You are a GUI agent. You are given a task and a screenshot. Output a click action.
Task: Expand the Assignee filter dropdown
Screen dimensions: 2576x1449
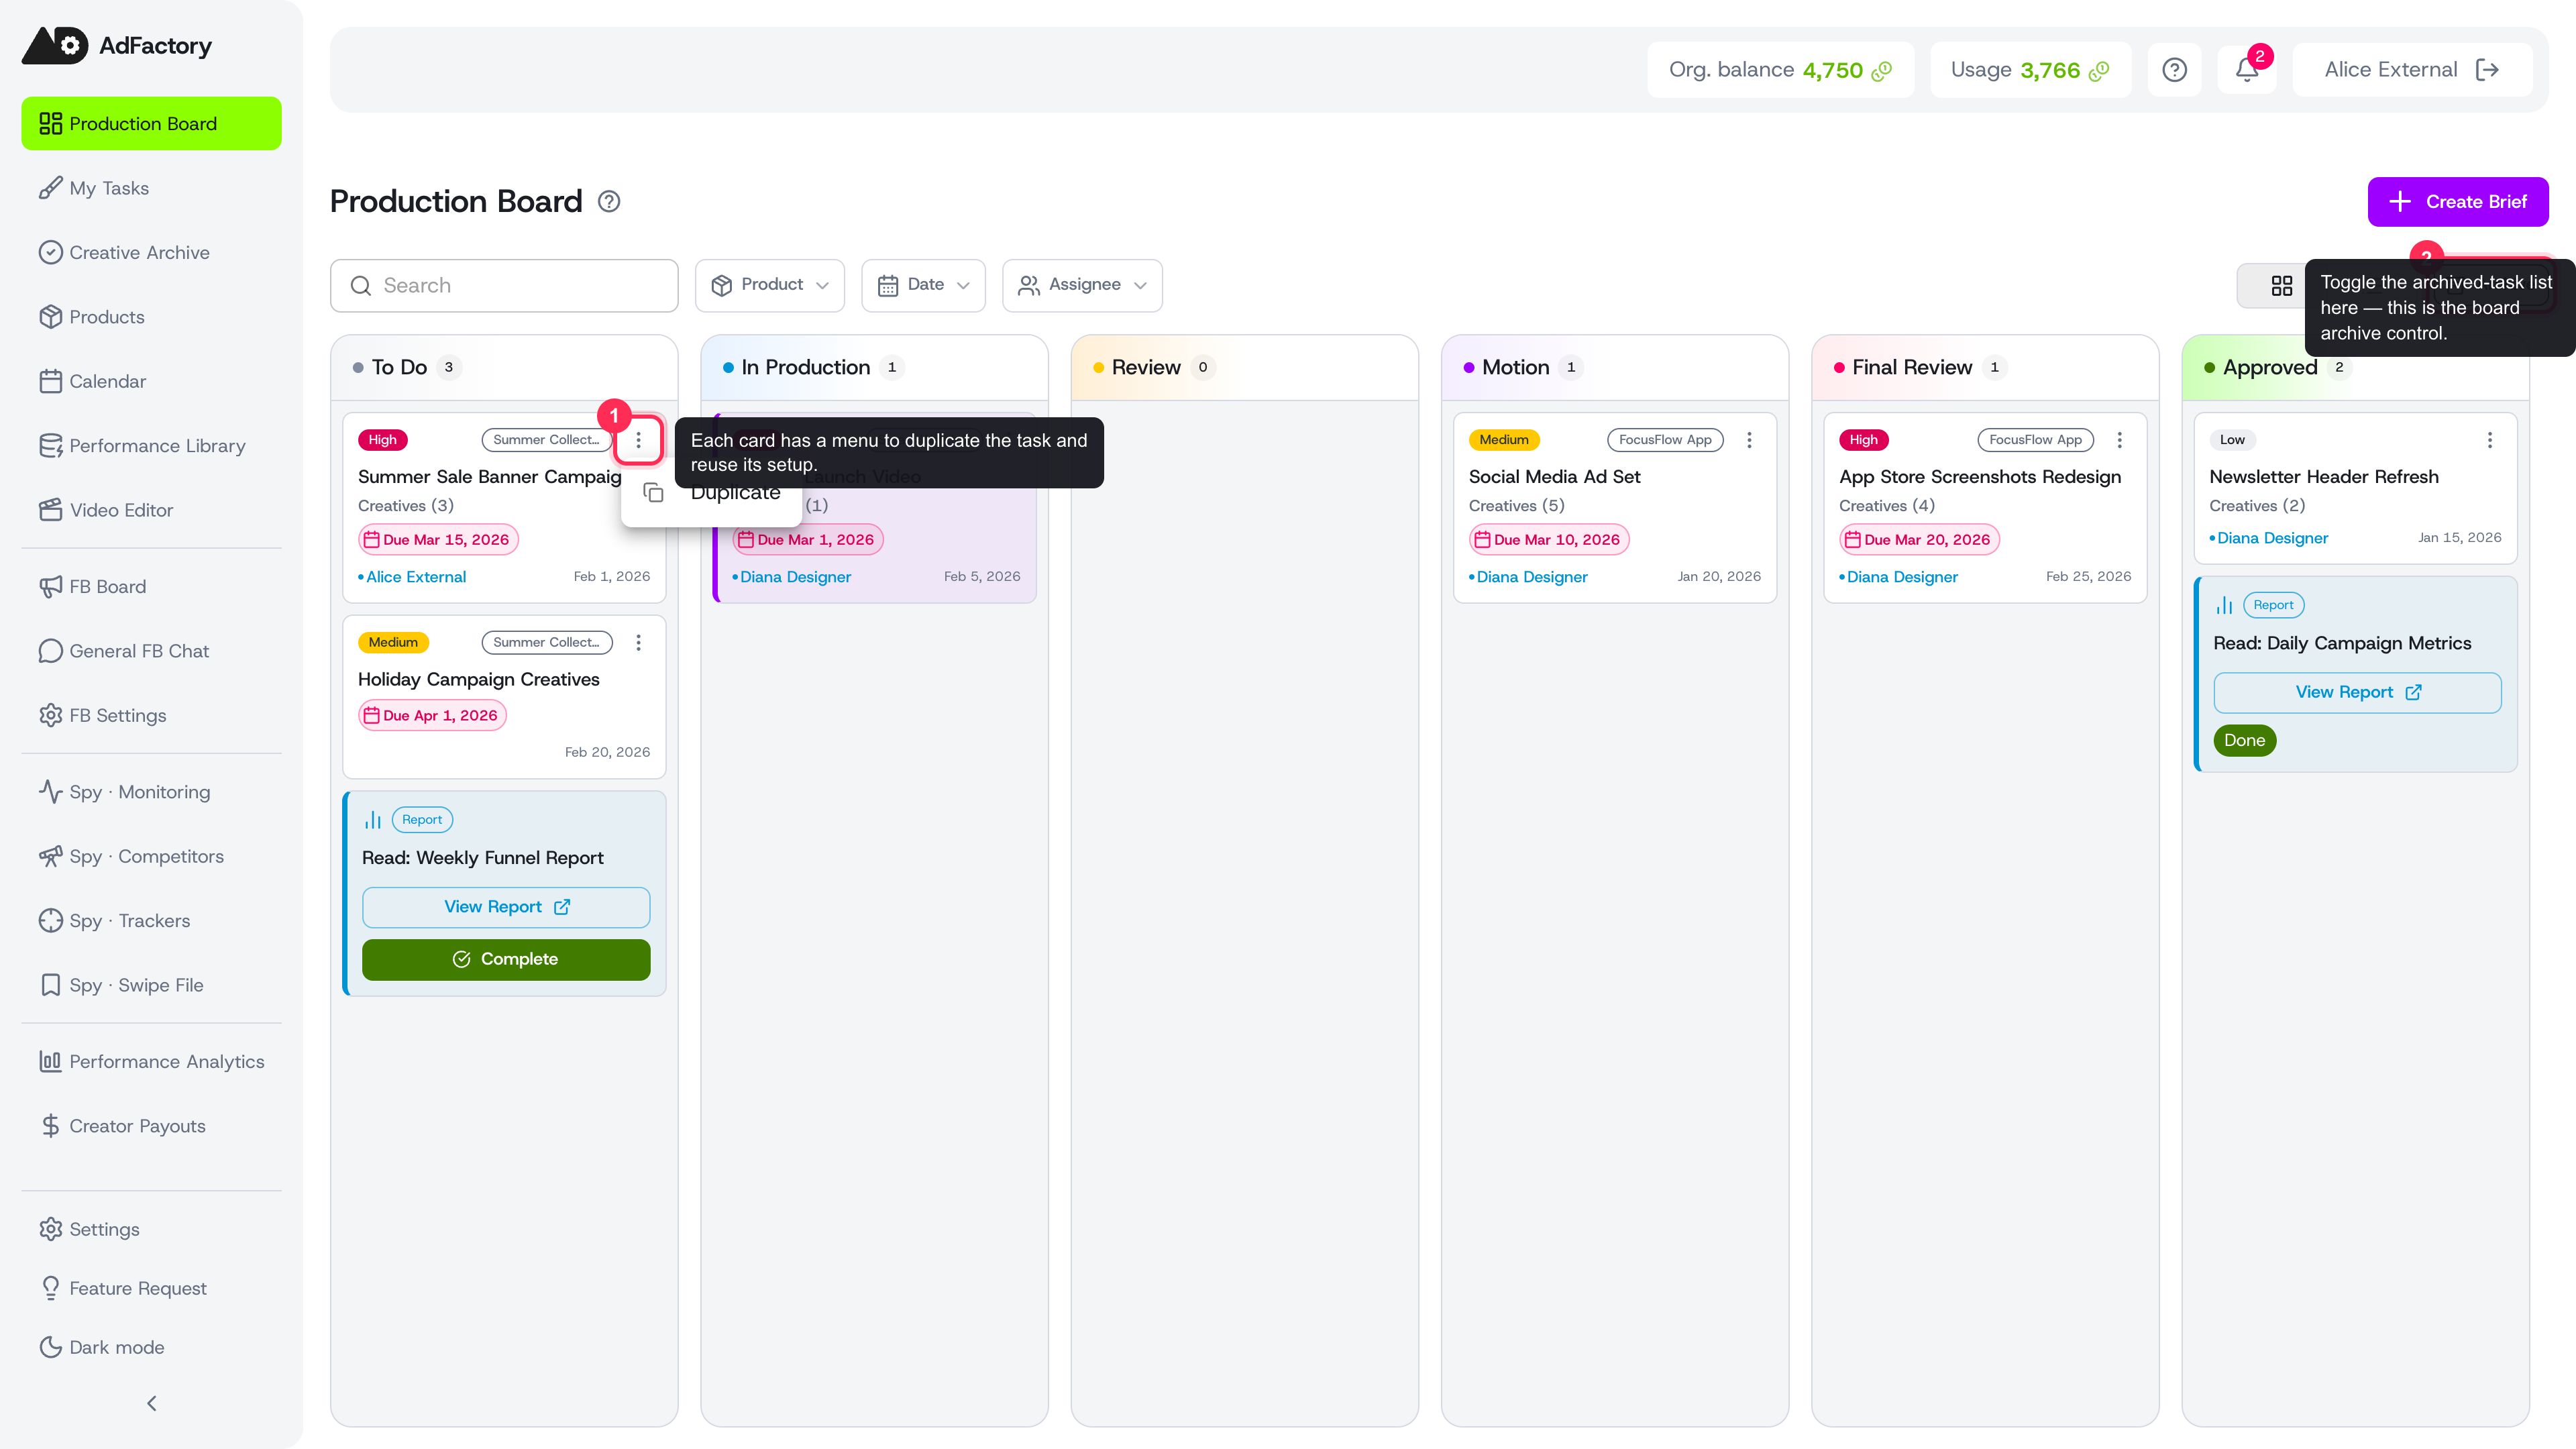[1082, 286]
